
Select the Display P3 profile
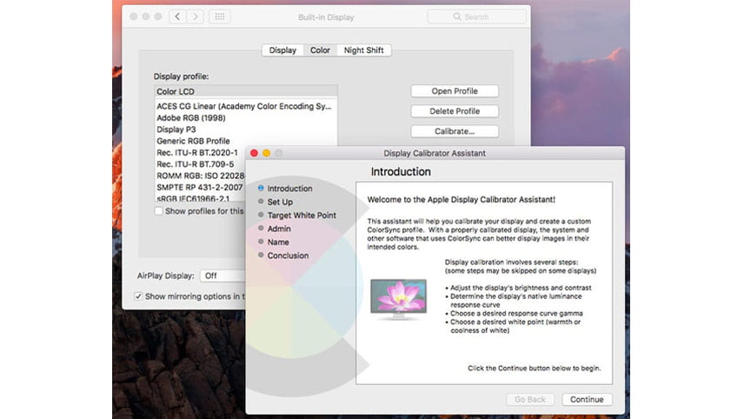246,130
